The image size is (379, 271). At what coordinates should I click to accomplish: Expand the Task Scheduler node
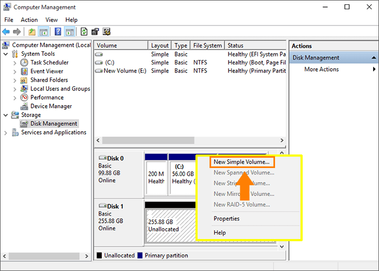[15, 63]
